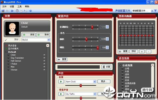Open the 工具 menu

tap(19, 7)
